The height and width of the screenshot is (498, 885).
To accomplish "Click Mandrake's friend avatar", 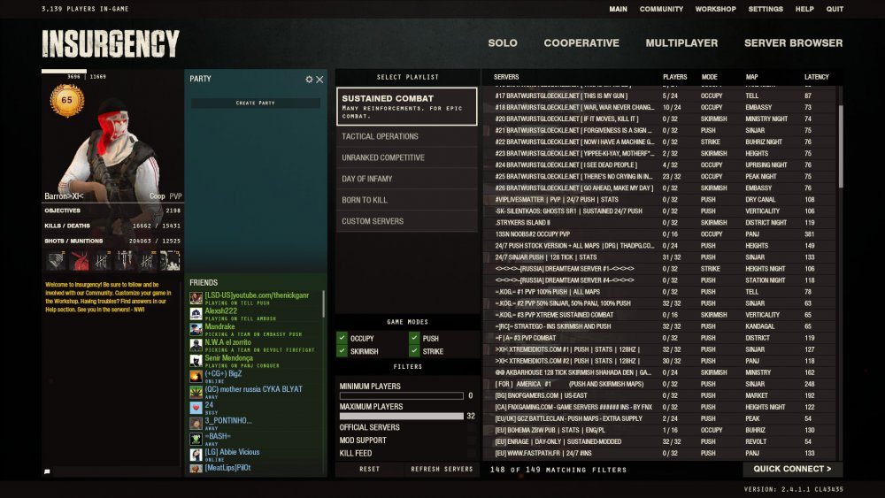I will (196, 329).
